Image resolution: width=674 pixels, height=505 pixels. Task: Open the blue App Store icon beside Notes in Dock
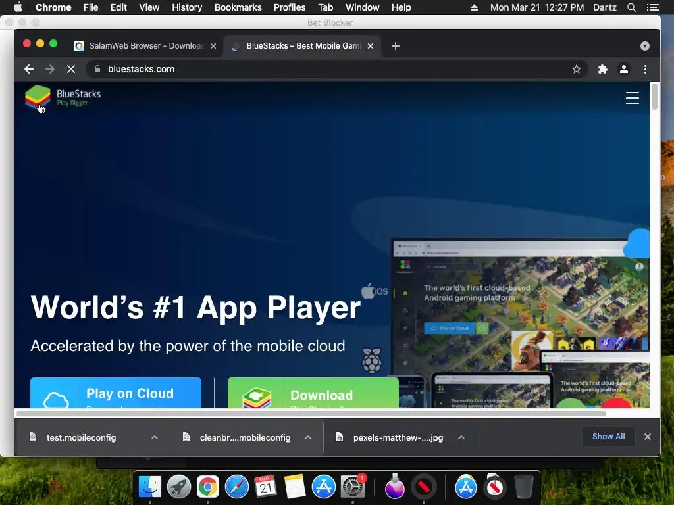coord(323,487)
